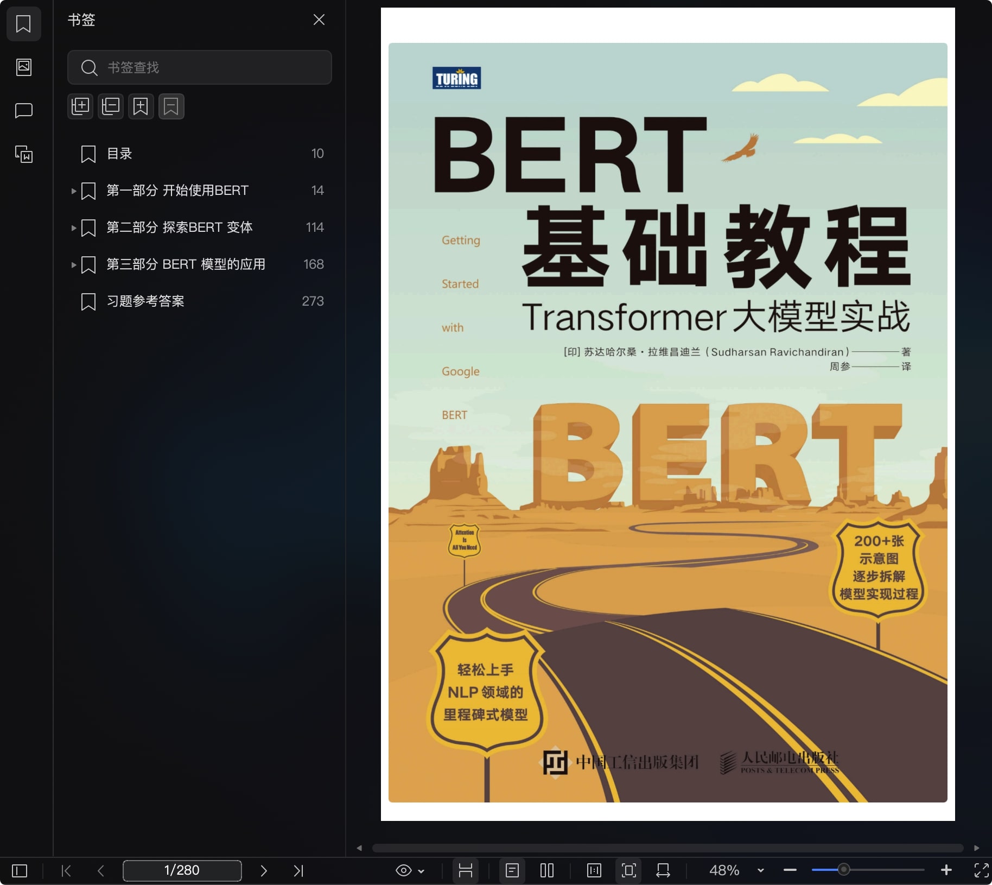
Task: Click the bookmark search field
Action: (x=199, y=67)
